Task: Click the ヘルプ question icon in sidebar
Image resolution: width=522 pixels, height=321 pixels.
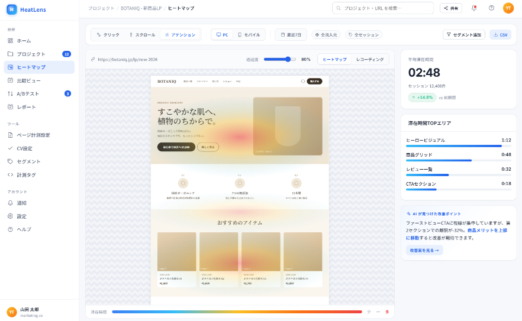Action: (x=10, y=229)
